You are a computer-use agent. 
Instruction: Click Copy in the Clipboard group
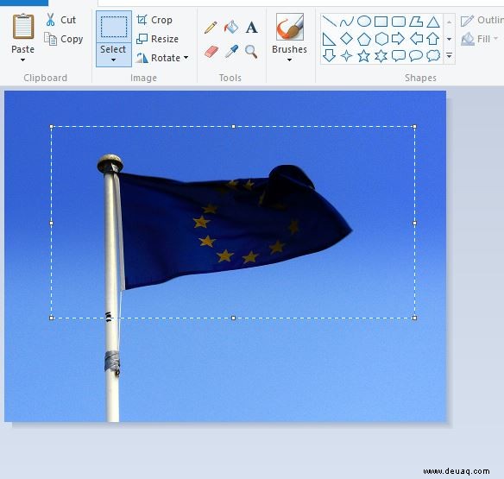click(63, 39)
